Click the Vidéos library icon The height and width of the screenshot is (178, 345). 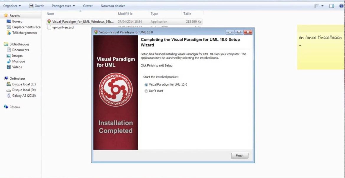tap(9, 67)
